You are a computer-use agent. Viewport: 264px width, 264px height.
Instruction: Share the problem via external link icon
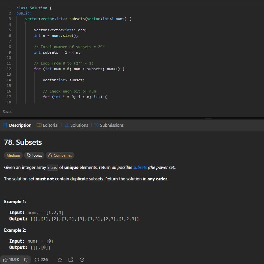pyautogui.click(x=71, y=260)
